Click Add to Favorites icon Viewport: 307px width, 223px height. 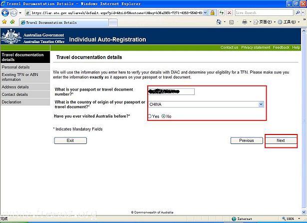tap(12, 22)
